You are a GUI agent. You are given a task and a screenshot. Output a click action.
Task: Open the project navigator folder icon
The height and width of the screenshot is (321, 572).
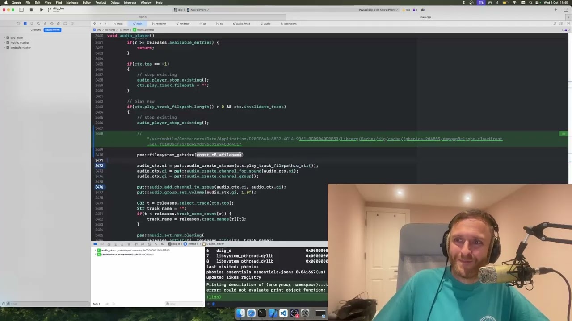[18, 23]
